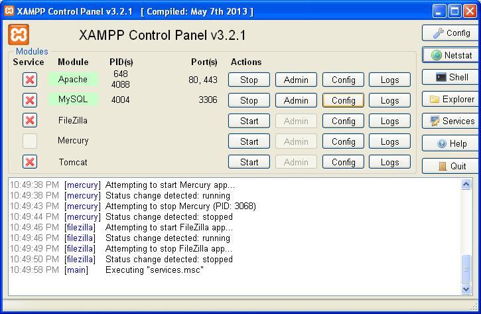
Task: Open Tomcat Config menu
Action: 343,162
